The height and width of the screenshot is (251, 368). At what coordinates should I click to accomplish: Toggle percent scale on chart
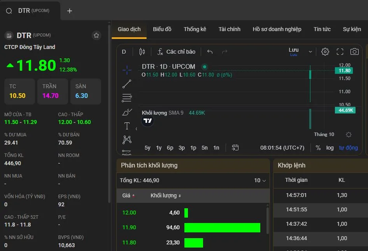[318, 148]
